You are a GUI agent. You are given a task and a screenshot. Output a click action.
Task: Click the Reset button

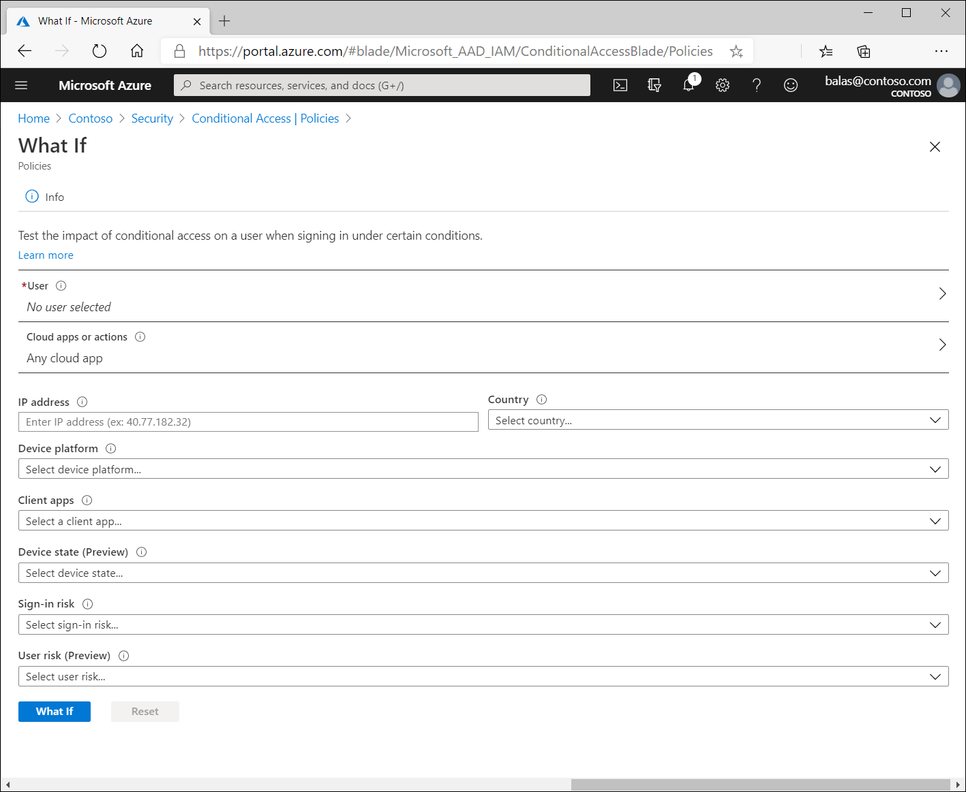[145, 712]
